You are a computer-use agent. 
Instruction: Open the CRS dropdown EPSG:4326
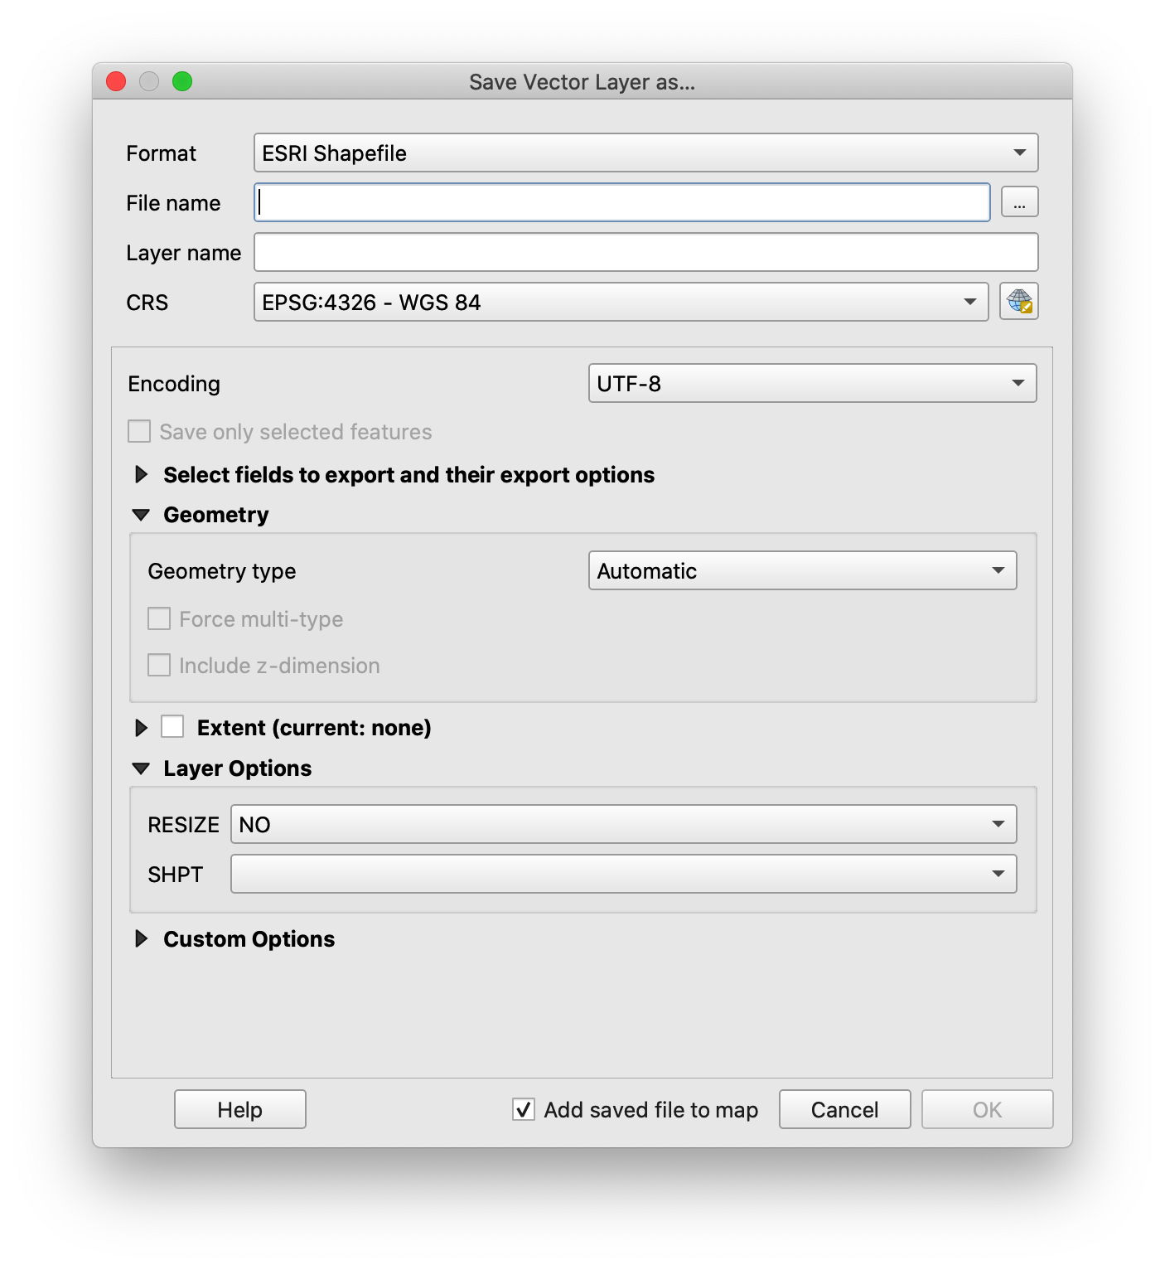click(621, 302)
